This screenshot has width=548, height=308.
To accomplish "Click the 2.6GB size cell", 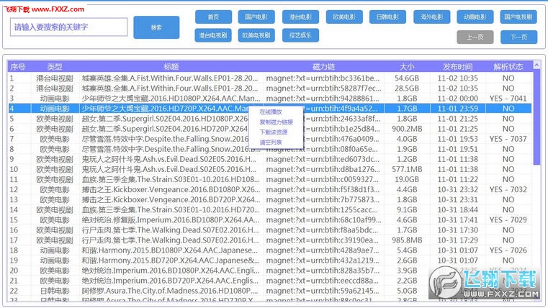I will [407, 261].
